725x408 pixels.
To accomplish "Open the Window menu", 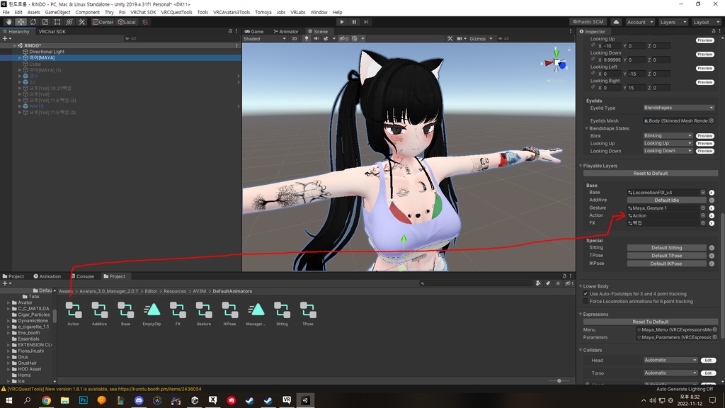I will click(319, 12).
